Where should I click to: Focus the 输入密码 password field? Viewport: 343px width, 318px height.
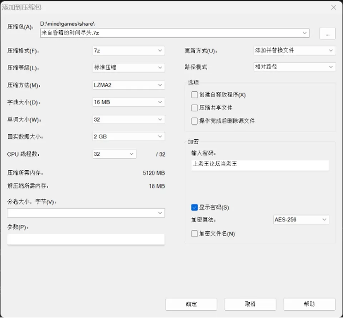coord(260,166)
